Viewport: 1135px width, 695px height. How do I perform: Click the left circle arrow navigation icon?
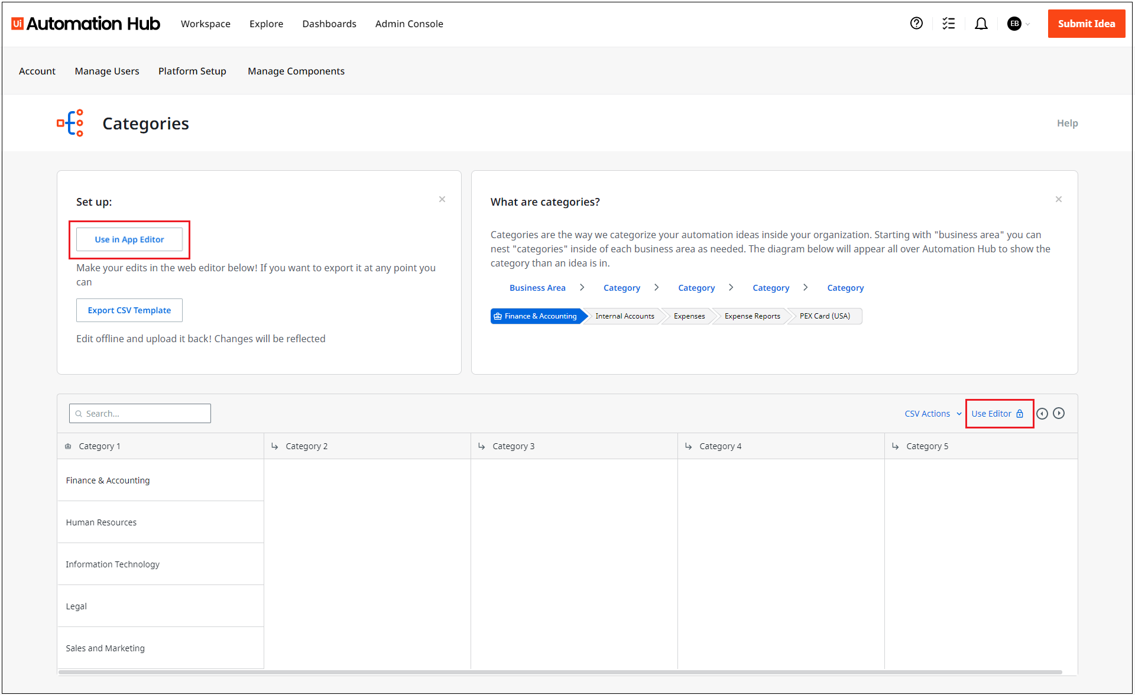1042,414
